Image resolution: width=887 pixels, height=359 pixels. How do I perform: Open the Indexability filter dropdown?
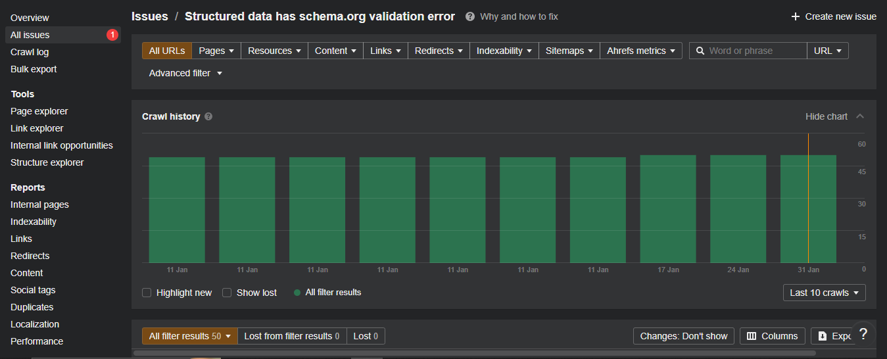pyautogui.click(x=504, y=51)
